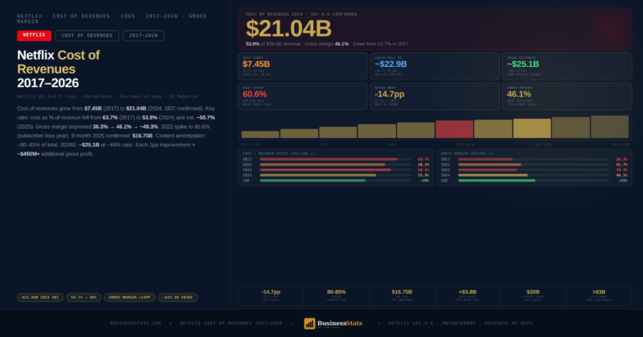The width and height of the screenshot is (643, 337).
Task: Click the 2024 gross margin value 46.1%
Action: click(622, 176)
